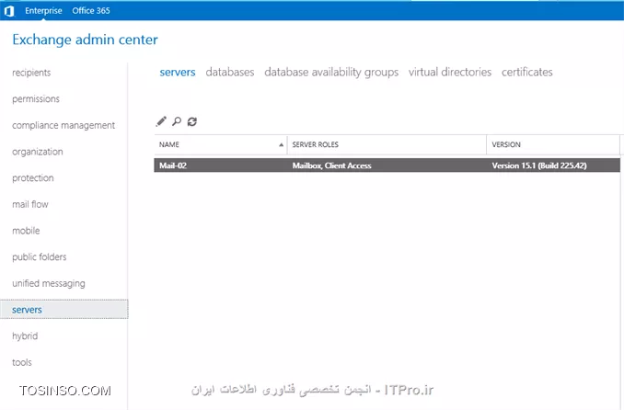Viewport: 624px width, 410px height.
Task: Click Exchange admin center title
Action: (x=85, y=40)
